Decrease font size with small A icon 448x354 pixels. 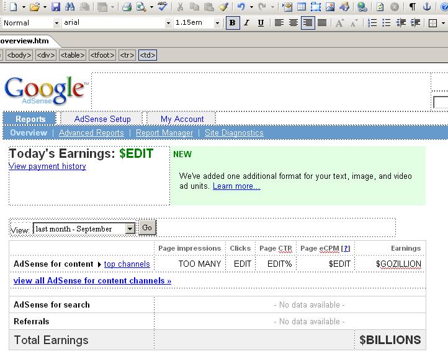(354, 23)
